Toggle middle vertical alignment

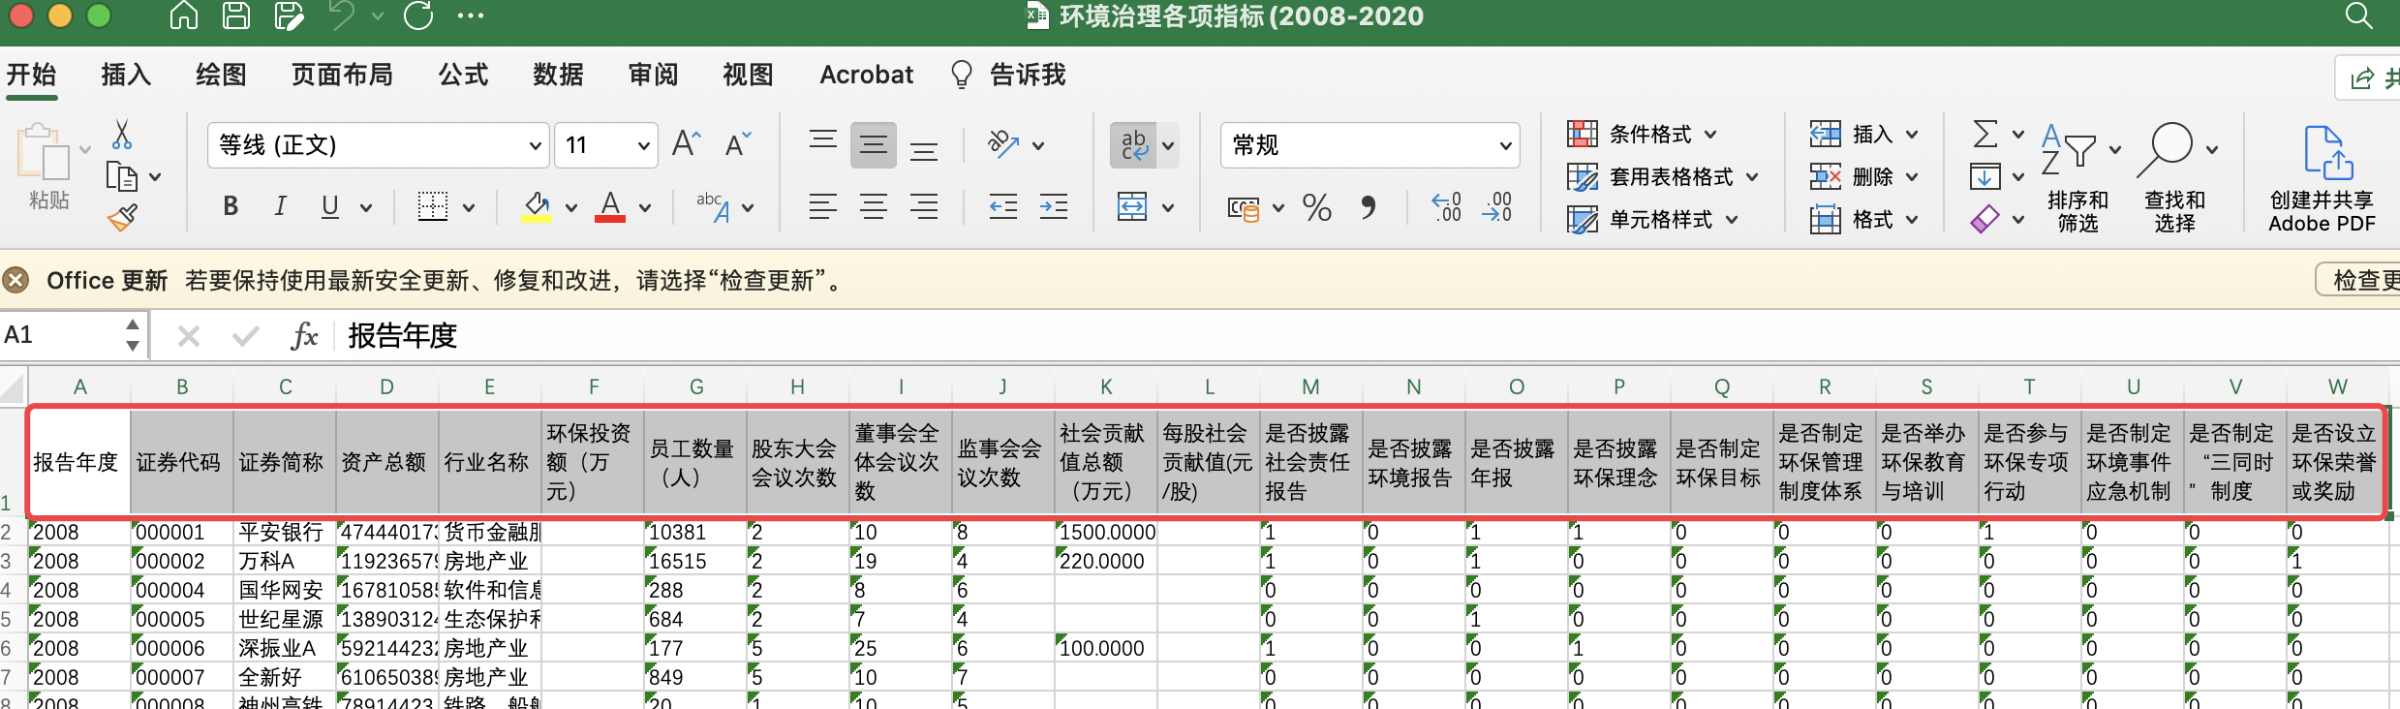874,145
